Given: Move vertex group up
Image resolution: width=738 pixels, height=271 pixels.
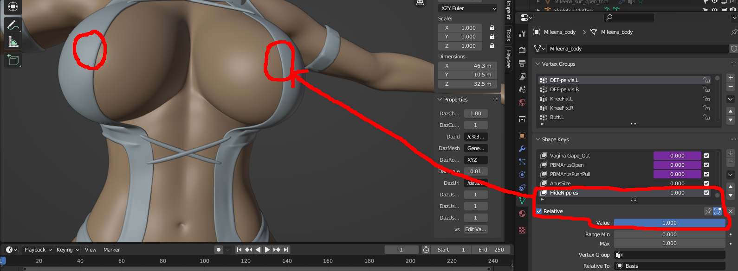Looking at the screenshot, I should click(731, 111).
